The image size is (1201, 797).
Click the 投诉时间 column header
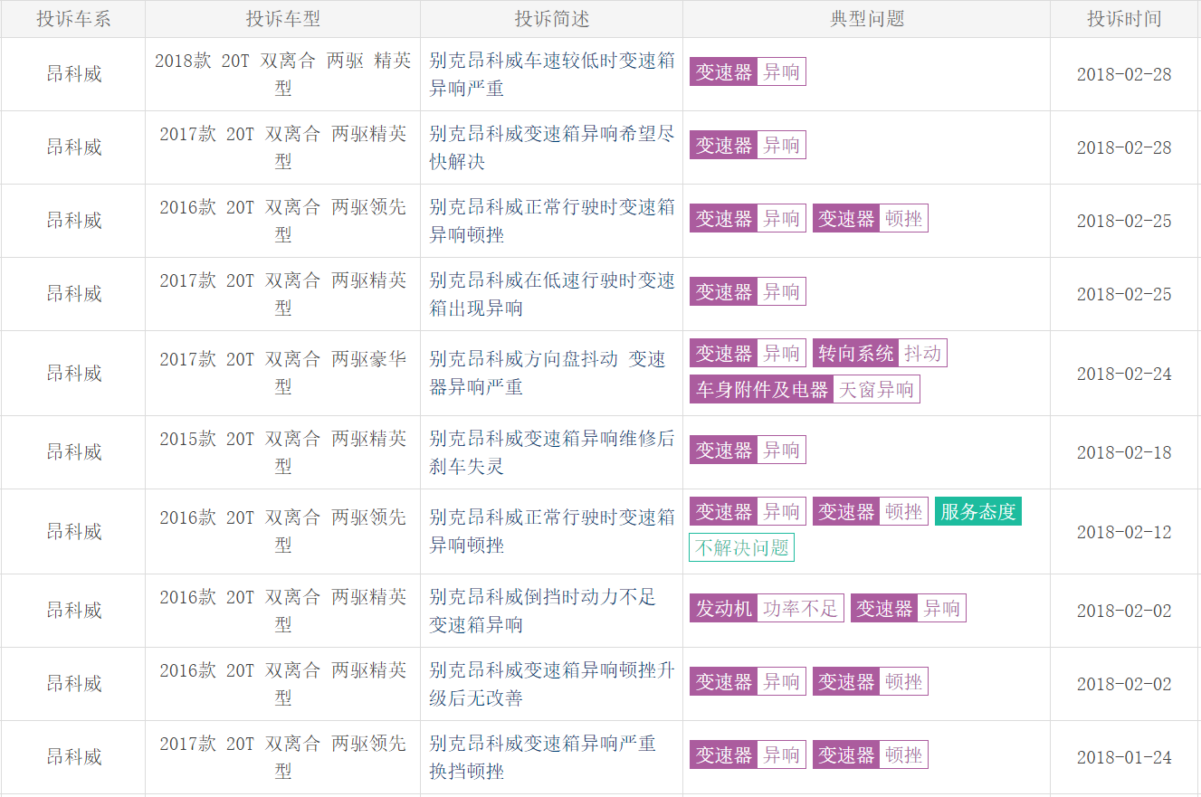coord(1124,19)
